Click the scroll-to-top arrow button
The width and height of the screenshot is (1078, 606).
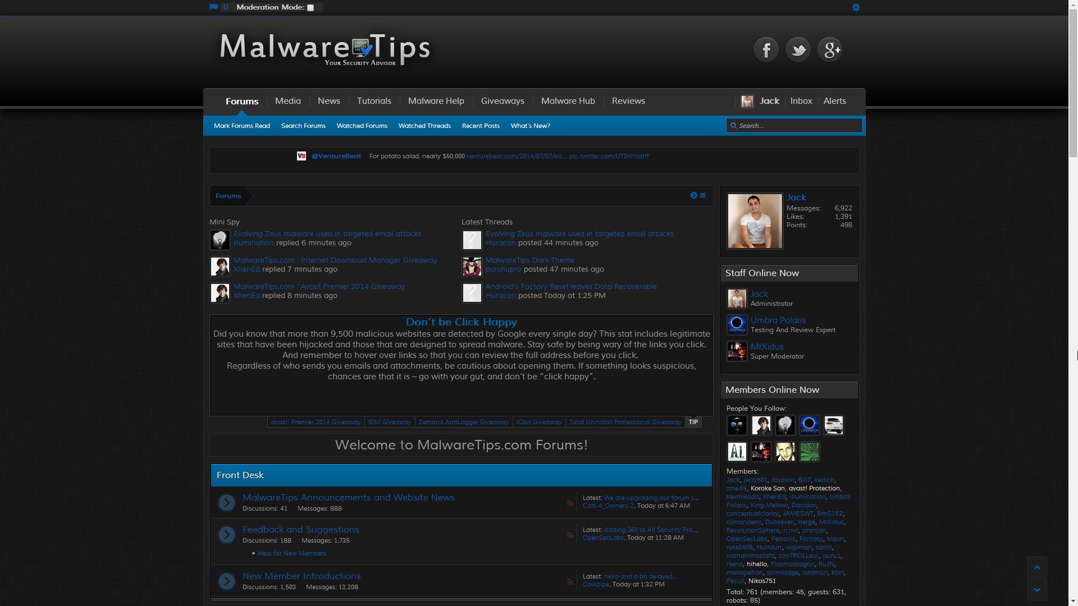[x=1037, y=568]
